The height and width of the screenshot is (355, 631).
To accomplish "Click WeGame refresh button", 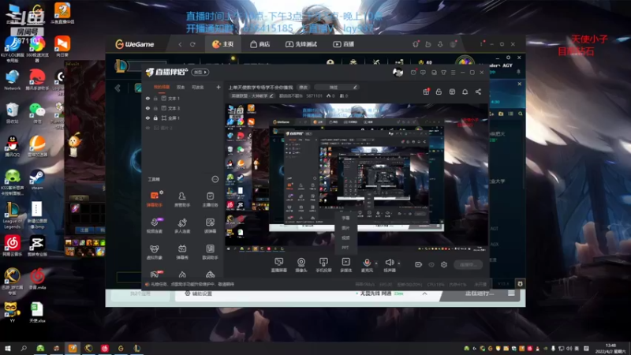I will click(x=192, y=44).
